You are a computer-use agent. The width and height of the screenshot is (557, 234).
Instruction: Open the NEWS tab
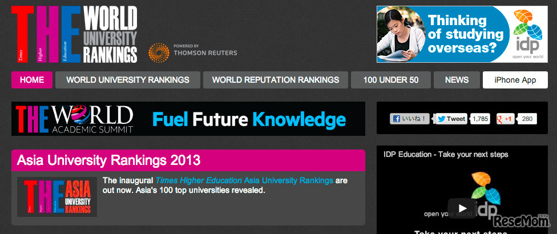tap(457, 80)
